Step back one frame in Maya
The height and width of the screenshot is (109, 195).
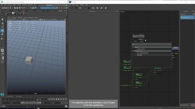[x=52, y=99]
